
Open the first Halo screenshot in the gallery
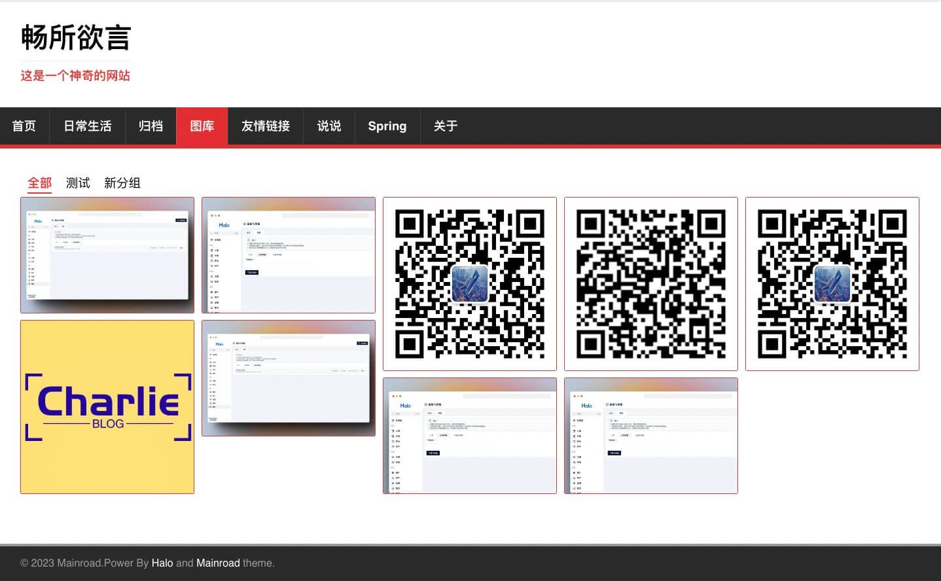coord(107,255)
